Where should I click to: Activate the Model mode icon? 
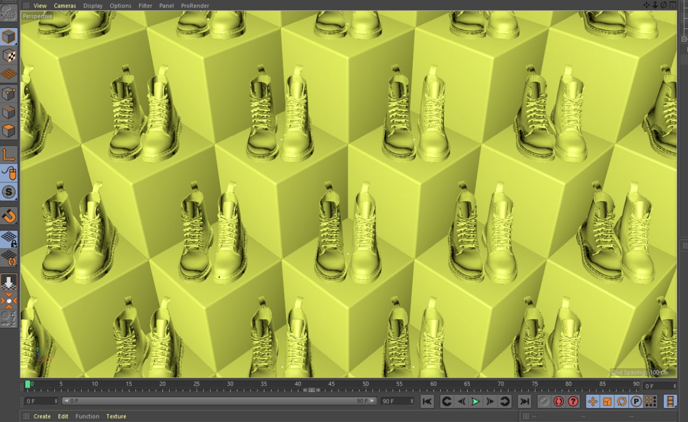coord(9,37)
